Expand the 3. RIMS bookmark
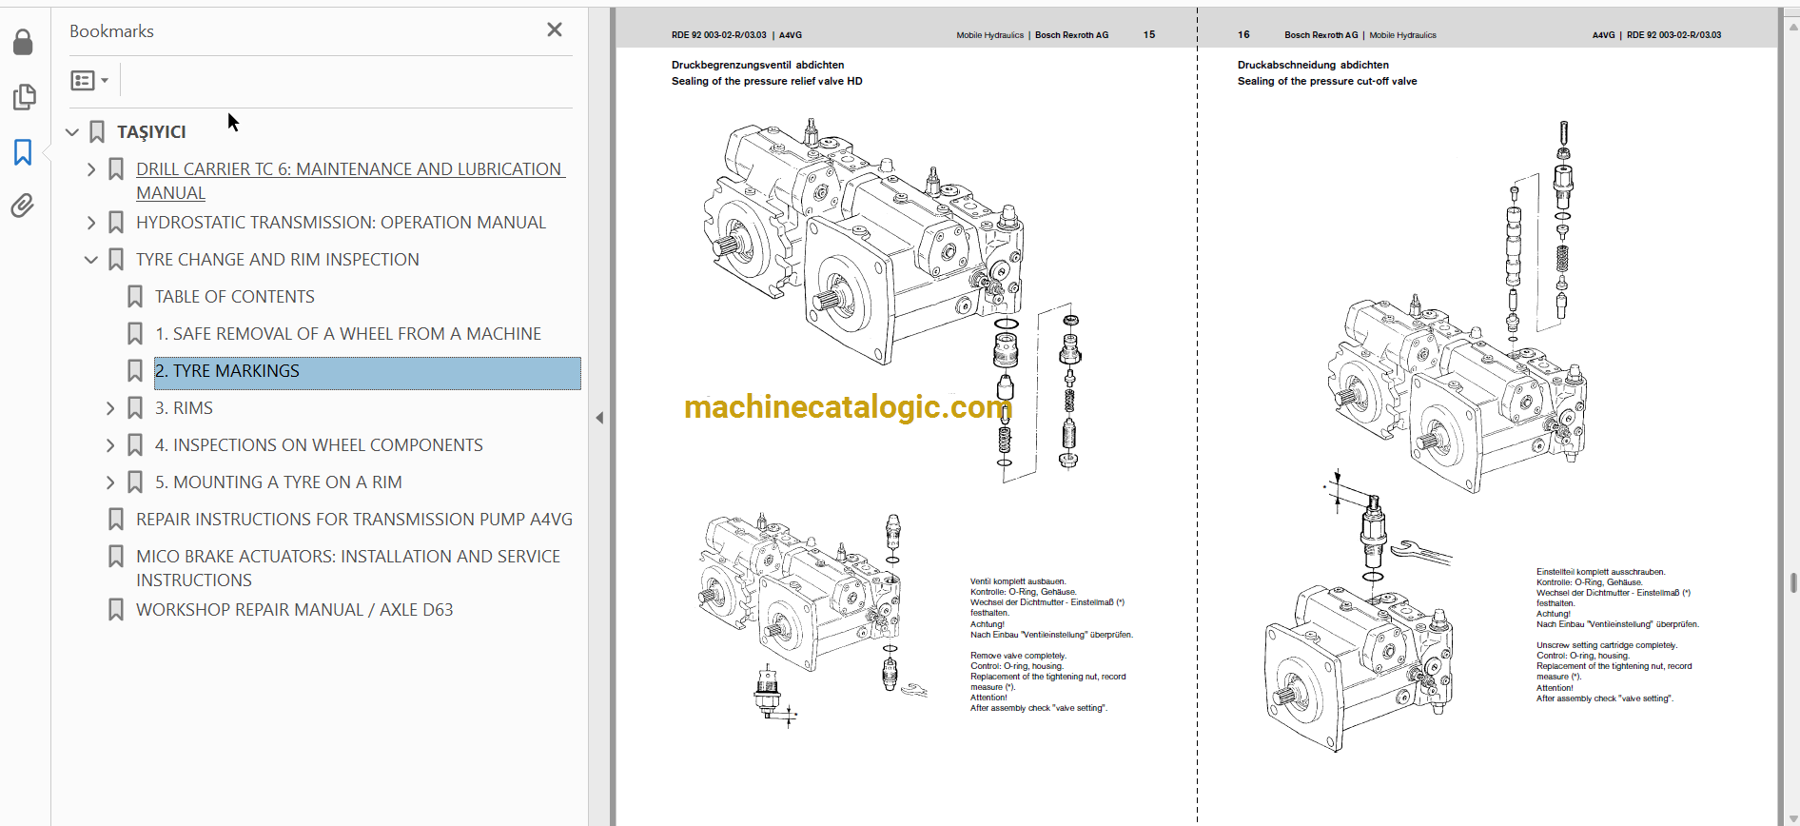 (x=110, y=408)
